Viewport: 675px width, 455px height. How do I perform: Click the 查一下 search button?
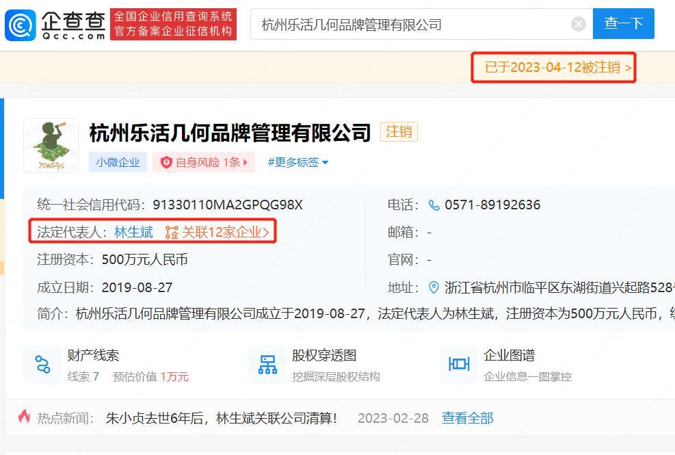point(623,24)
